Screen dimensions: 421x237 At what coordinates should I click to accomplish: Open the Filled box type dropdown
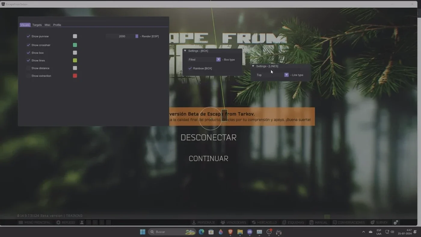(204, 60)
